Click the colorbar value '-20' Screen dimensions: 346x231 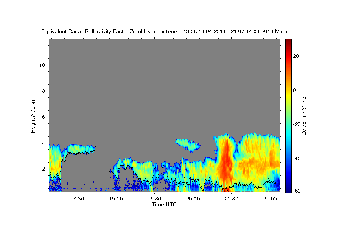coord(297,124)
